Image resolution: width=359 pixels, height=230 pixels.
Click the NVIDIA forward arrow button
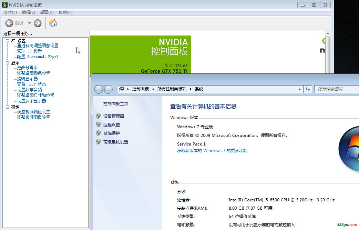pos(38,23)
